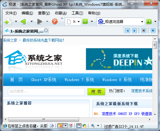Click the Baidu paw search engine icon
Viewport: 160px width, 131px height.
101,21
